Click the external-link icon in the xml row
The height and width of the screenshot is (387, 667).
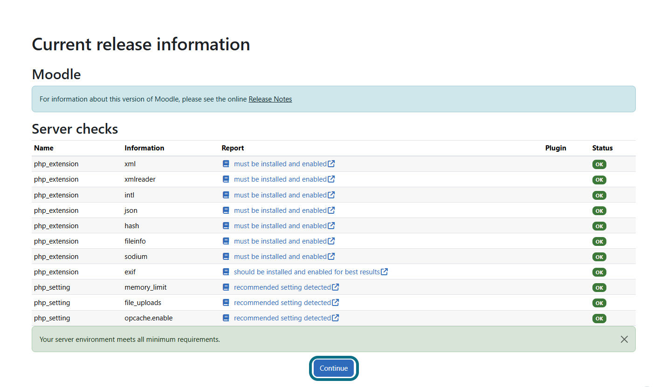(331, 163)
